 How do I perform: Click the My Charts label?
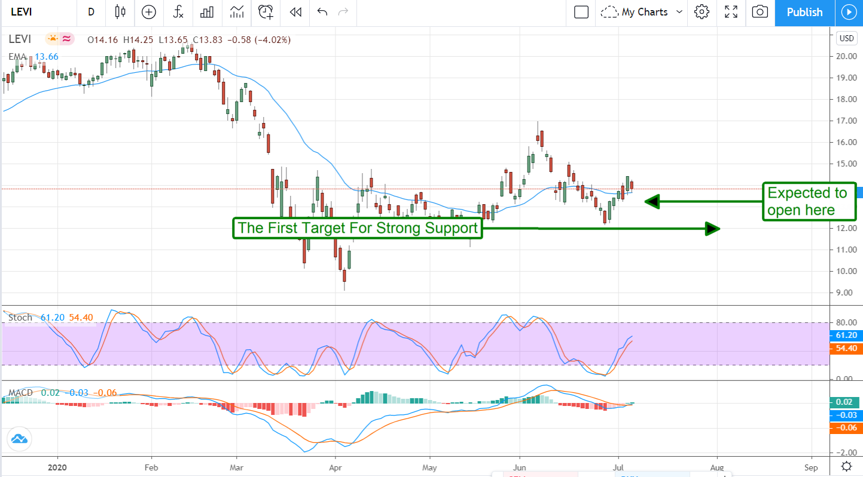click(645, 12)
